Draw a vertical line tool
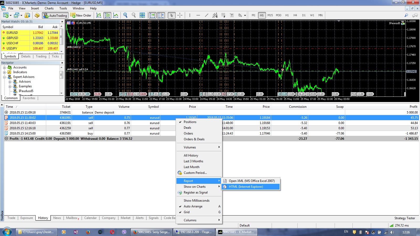This screenshot has height=236, width=420. pyautogui.click(x=190, y=15)
